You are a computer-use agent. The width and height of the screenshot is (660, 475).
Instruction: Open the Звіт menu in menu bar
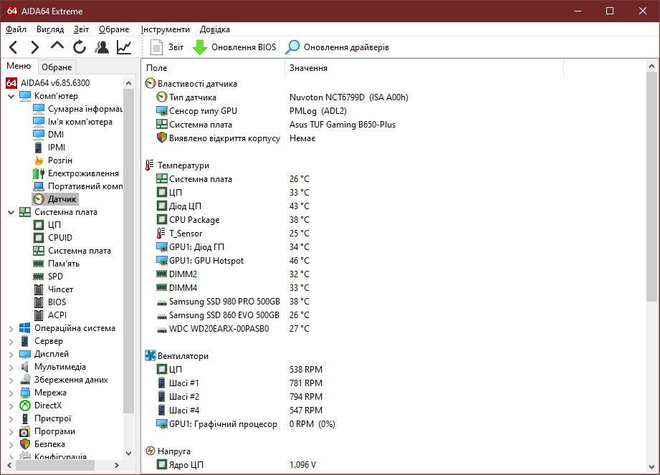pos(81,29)
